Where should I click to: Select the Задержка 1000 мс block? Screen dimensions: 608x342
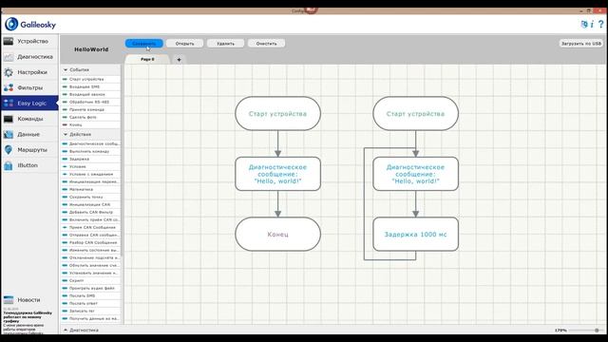click(416, 235)
